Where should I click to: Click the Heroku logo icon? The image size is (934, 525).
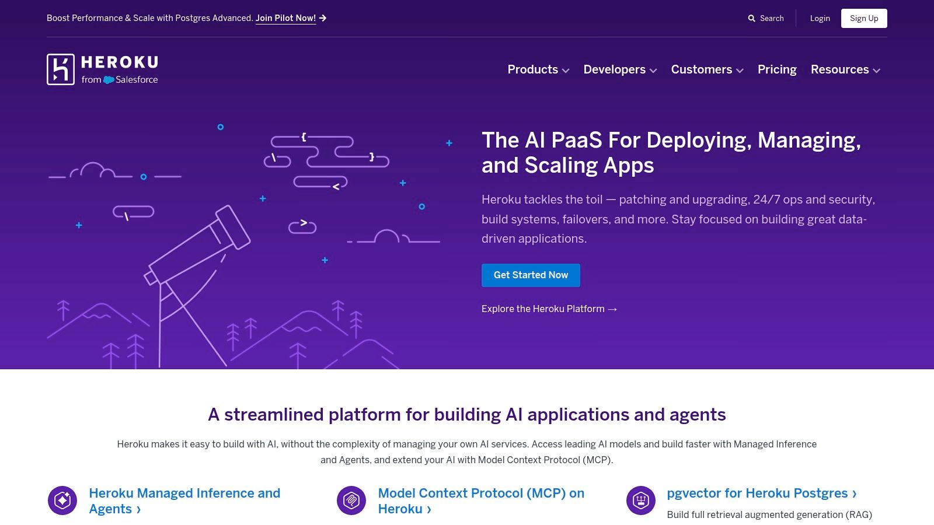(x=61, y=69)
